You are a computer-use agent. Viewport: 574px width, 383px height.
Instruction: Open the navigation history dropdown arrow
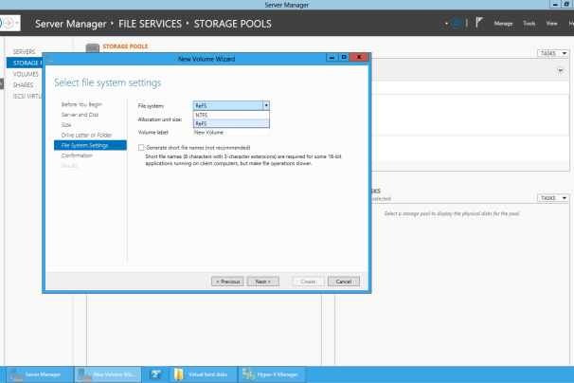click(17, 23)
